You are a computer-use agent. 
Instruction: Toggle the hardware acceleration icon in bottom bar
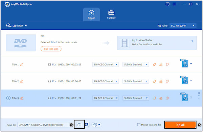(87, 125)
